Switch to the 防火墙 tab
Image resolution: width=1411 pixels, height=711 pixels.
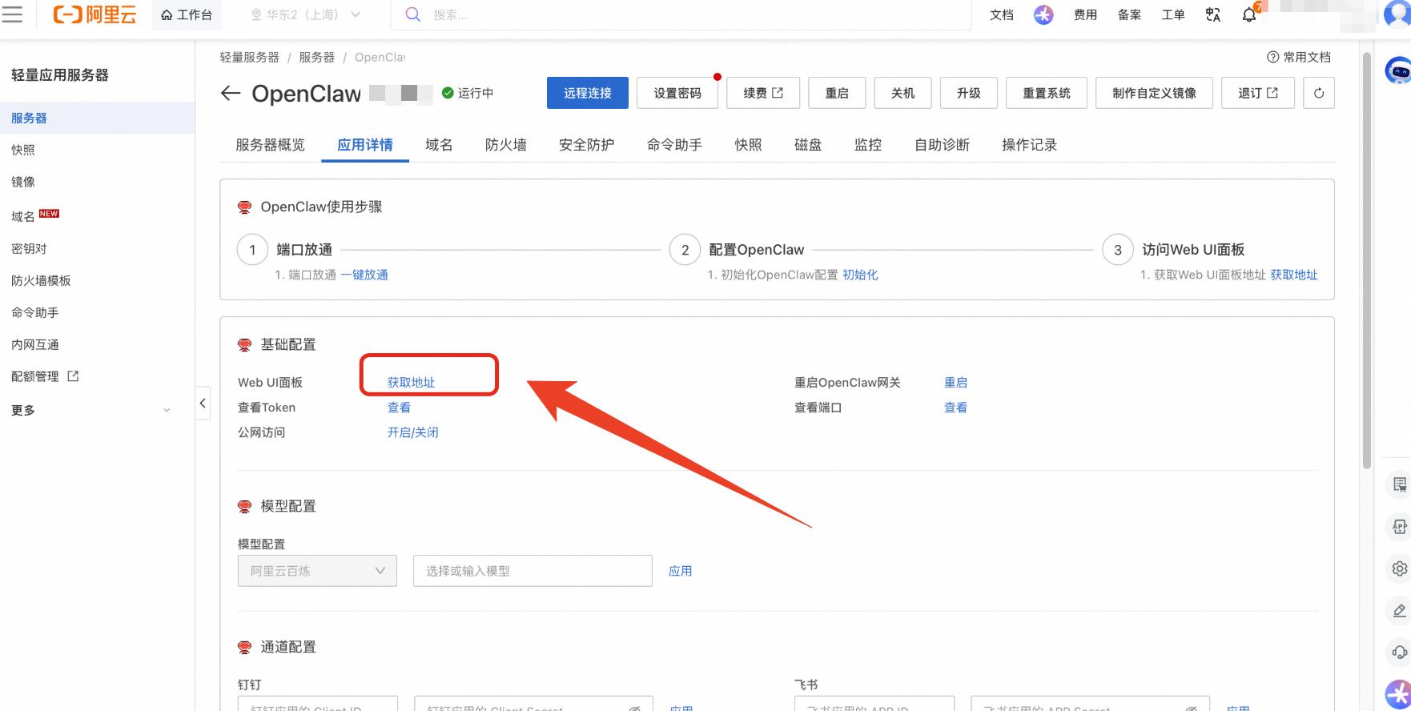point(506,145)
